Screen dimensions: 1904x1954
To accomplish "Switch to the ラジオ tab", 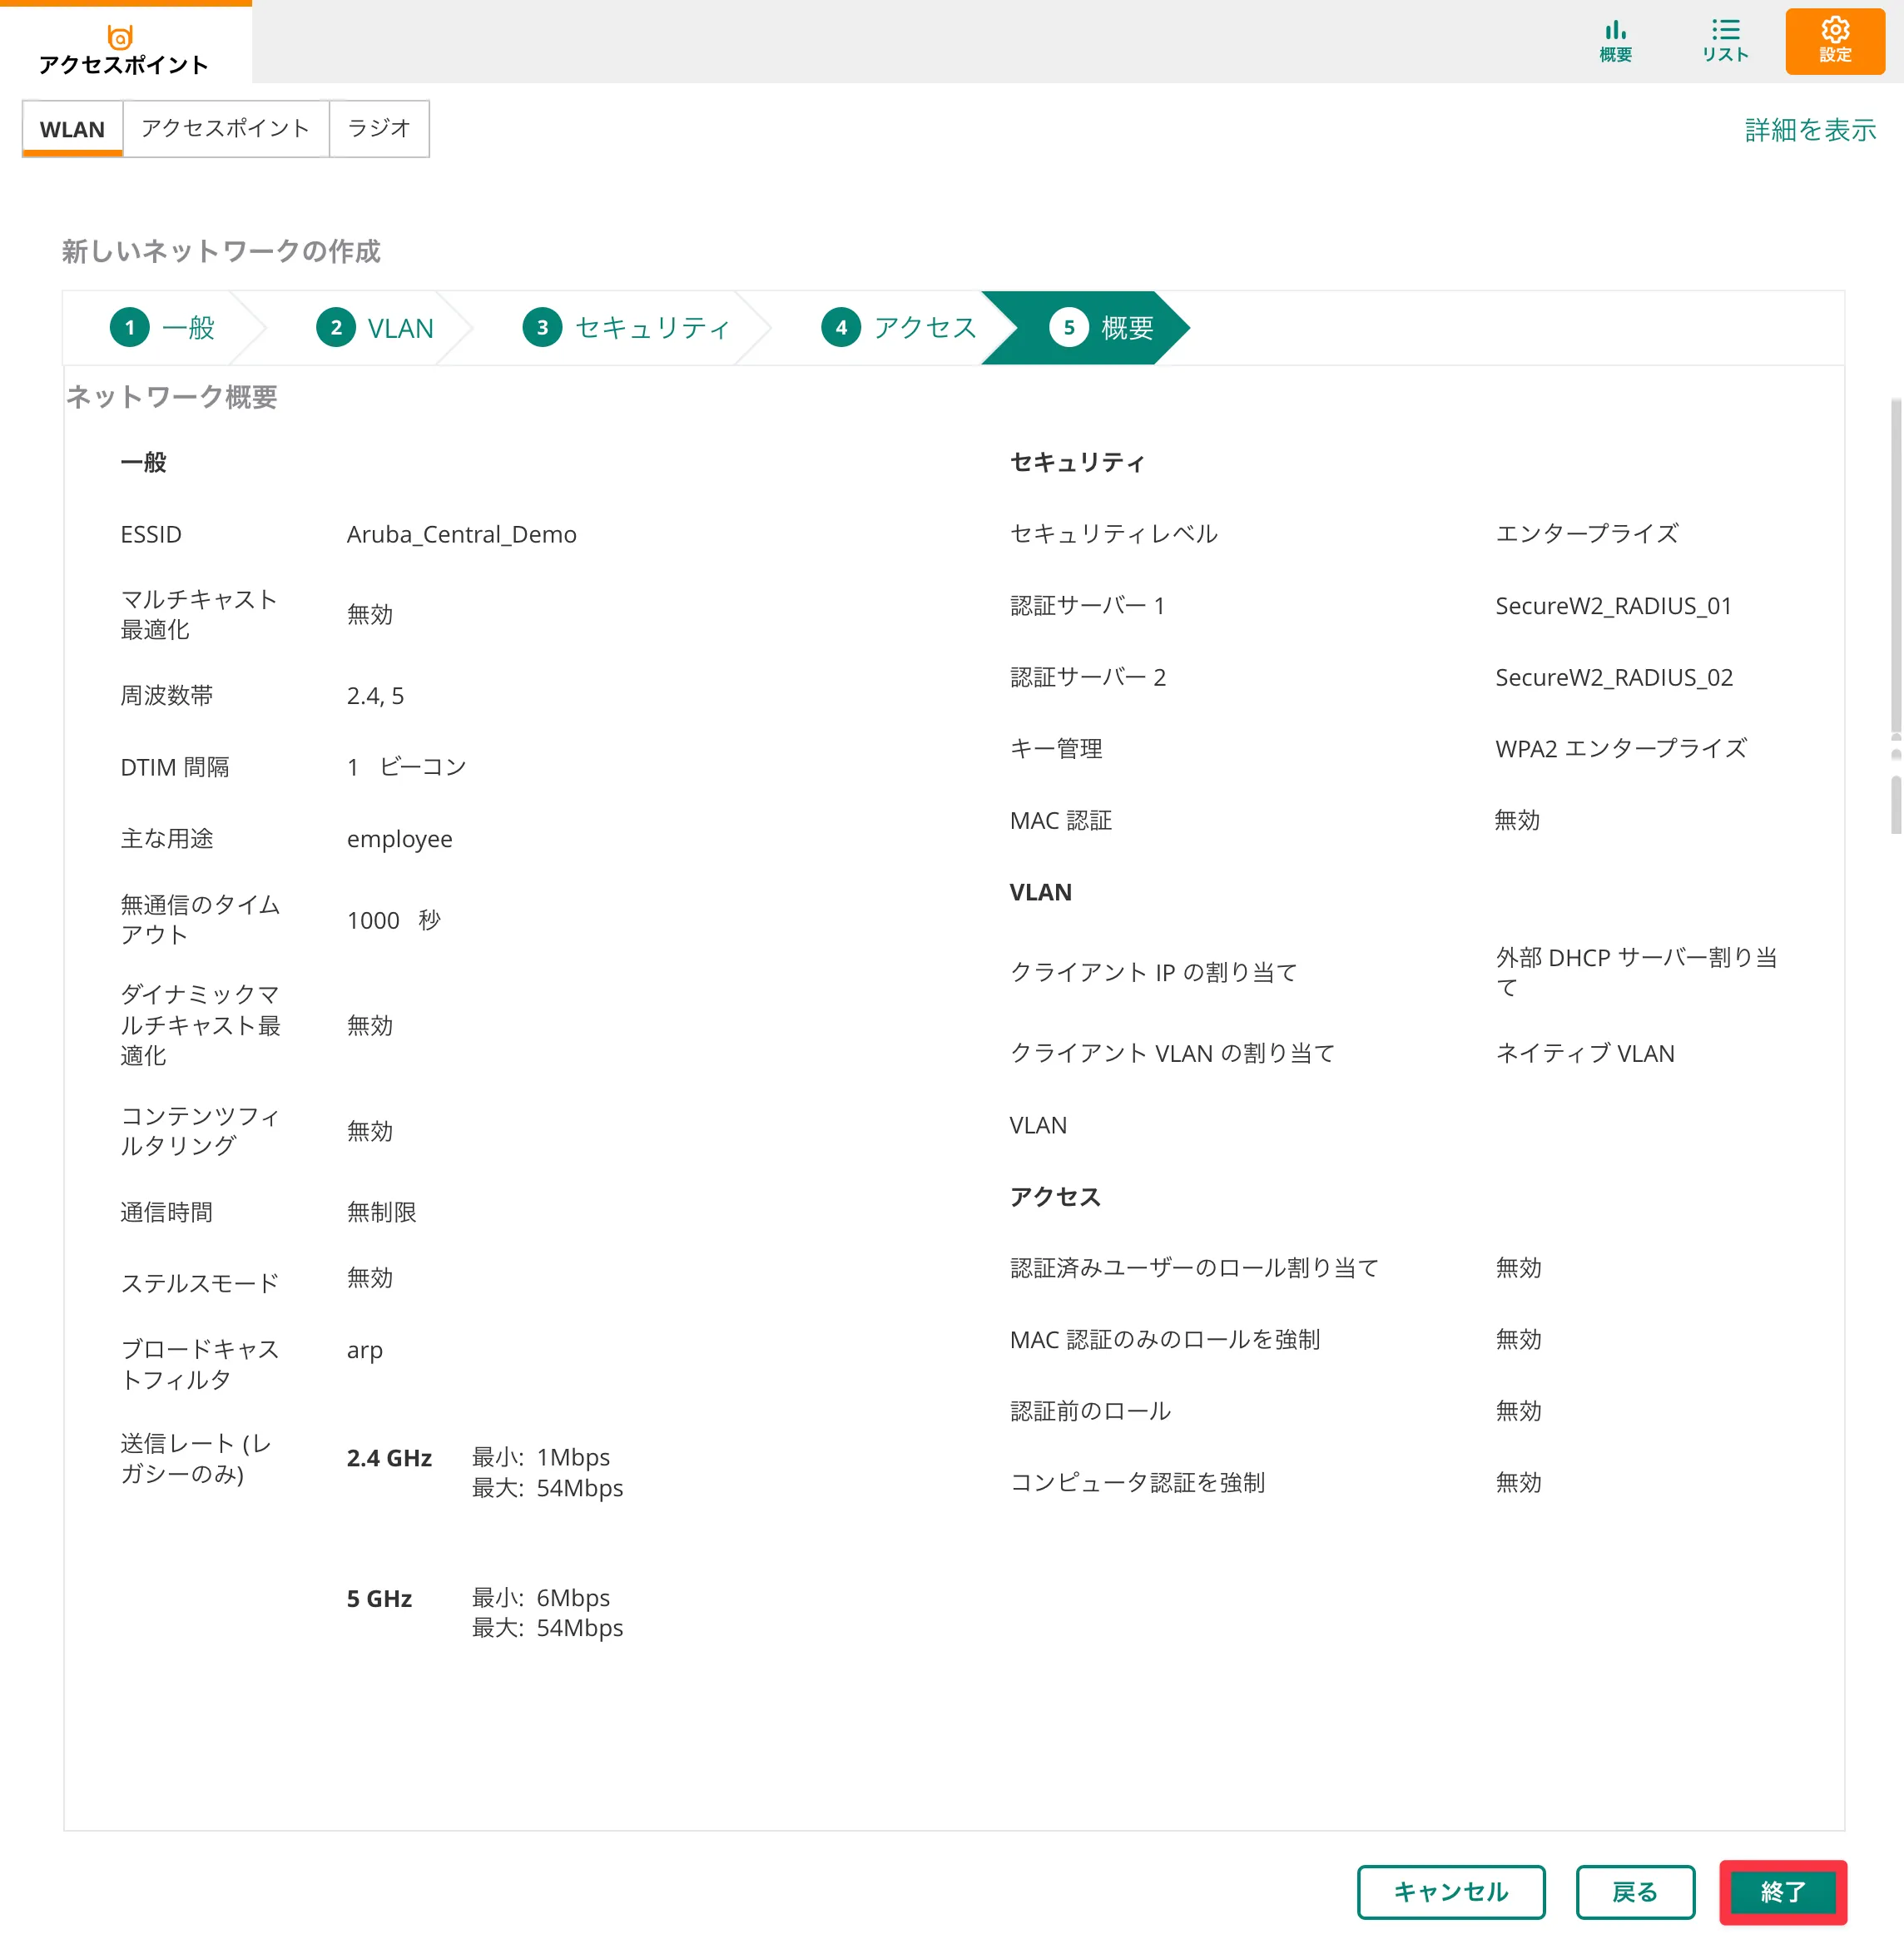I will (378, 129).
